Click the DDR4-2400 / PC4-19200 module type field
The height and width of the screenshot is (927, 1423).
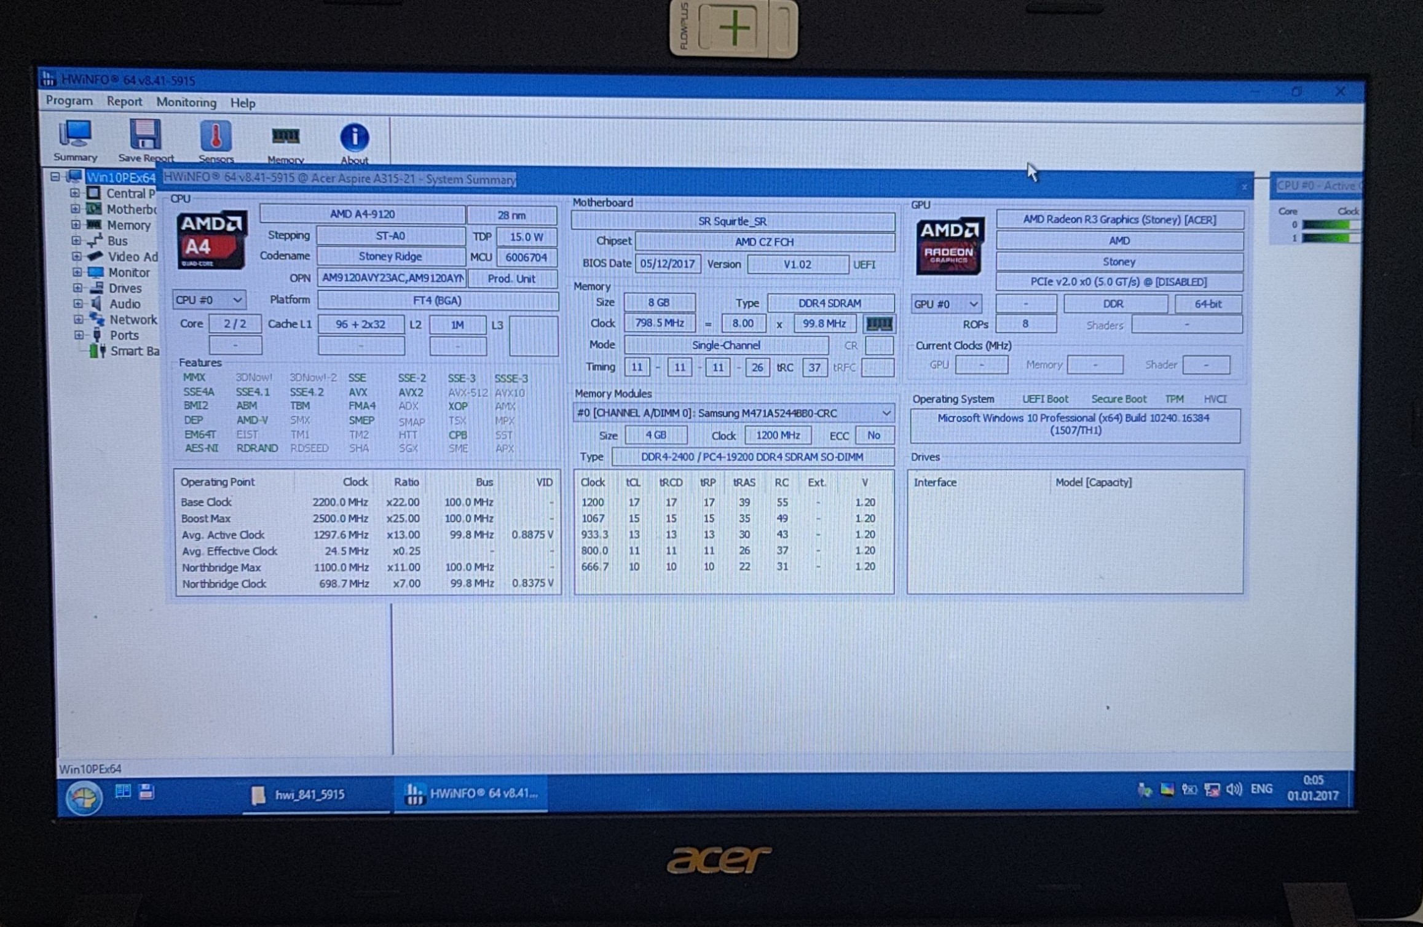pyautogui.click(x=752, y=457)
